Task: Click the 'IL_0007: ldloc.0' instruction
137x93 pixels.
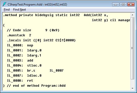Action: [x=24, y=76]
